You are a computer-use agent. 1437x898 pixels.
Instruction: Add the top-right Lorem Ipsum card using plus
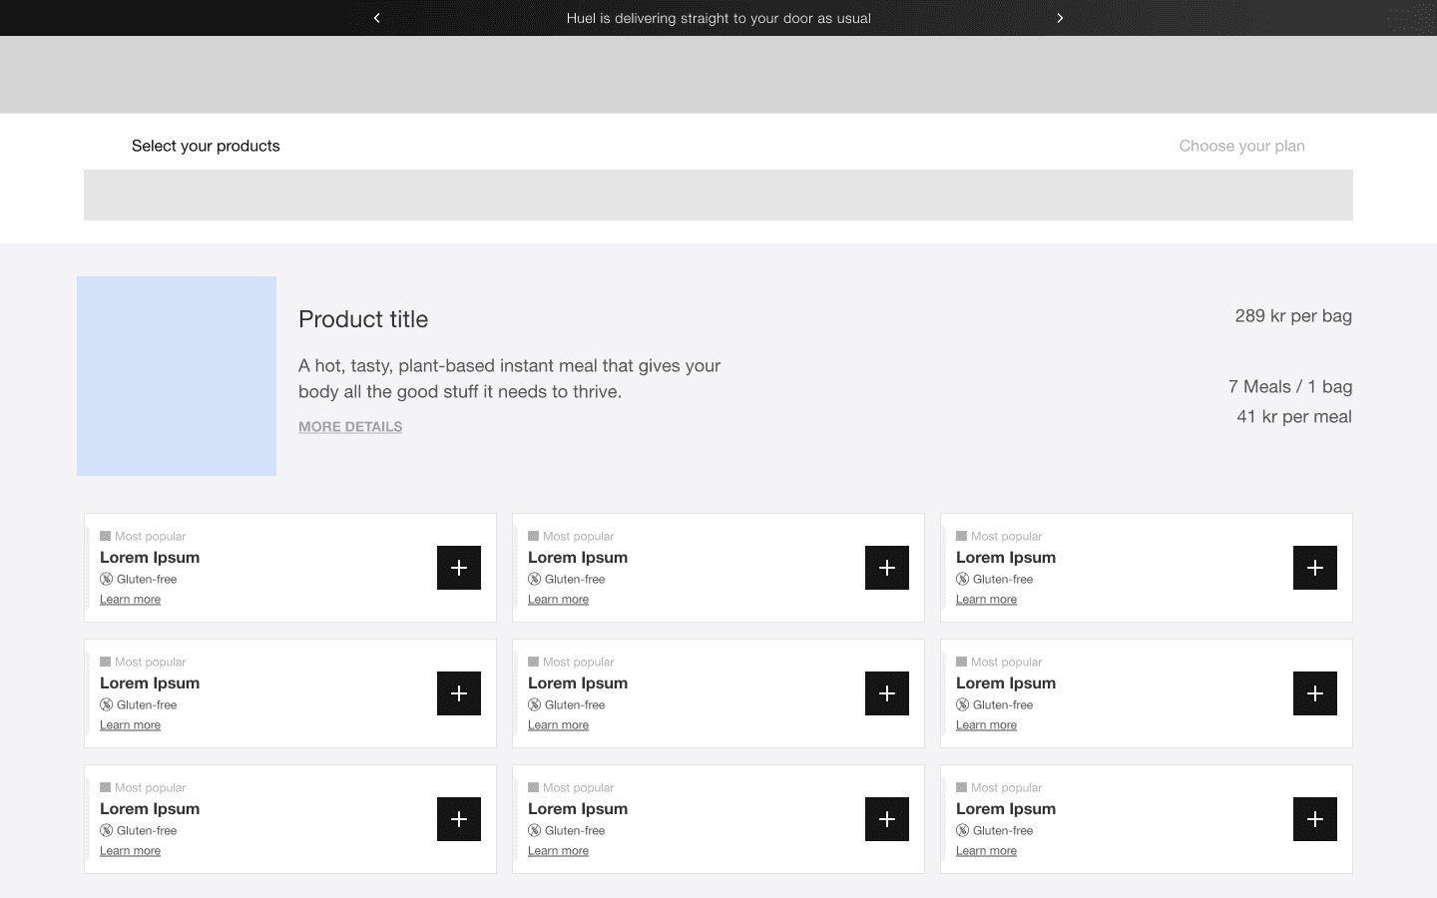click(1314, 568)
